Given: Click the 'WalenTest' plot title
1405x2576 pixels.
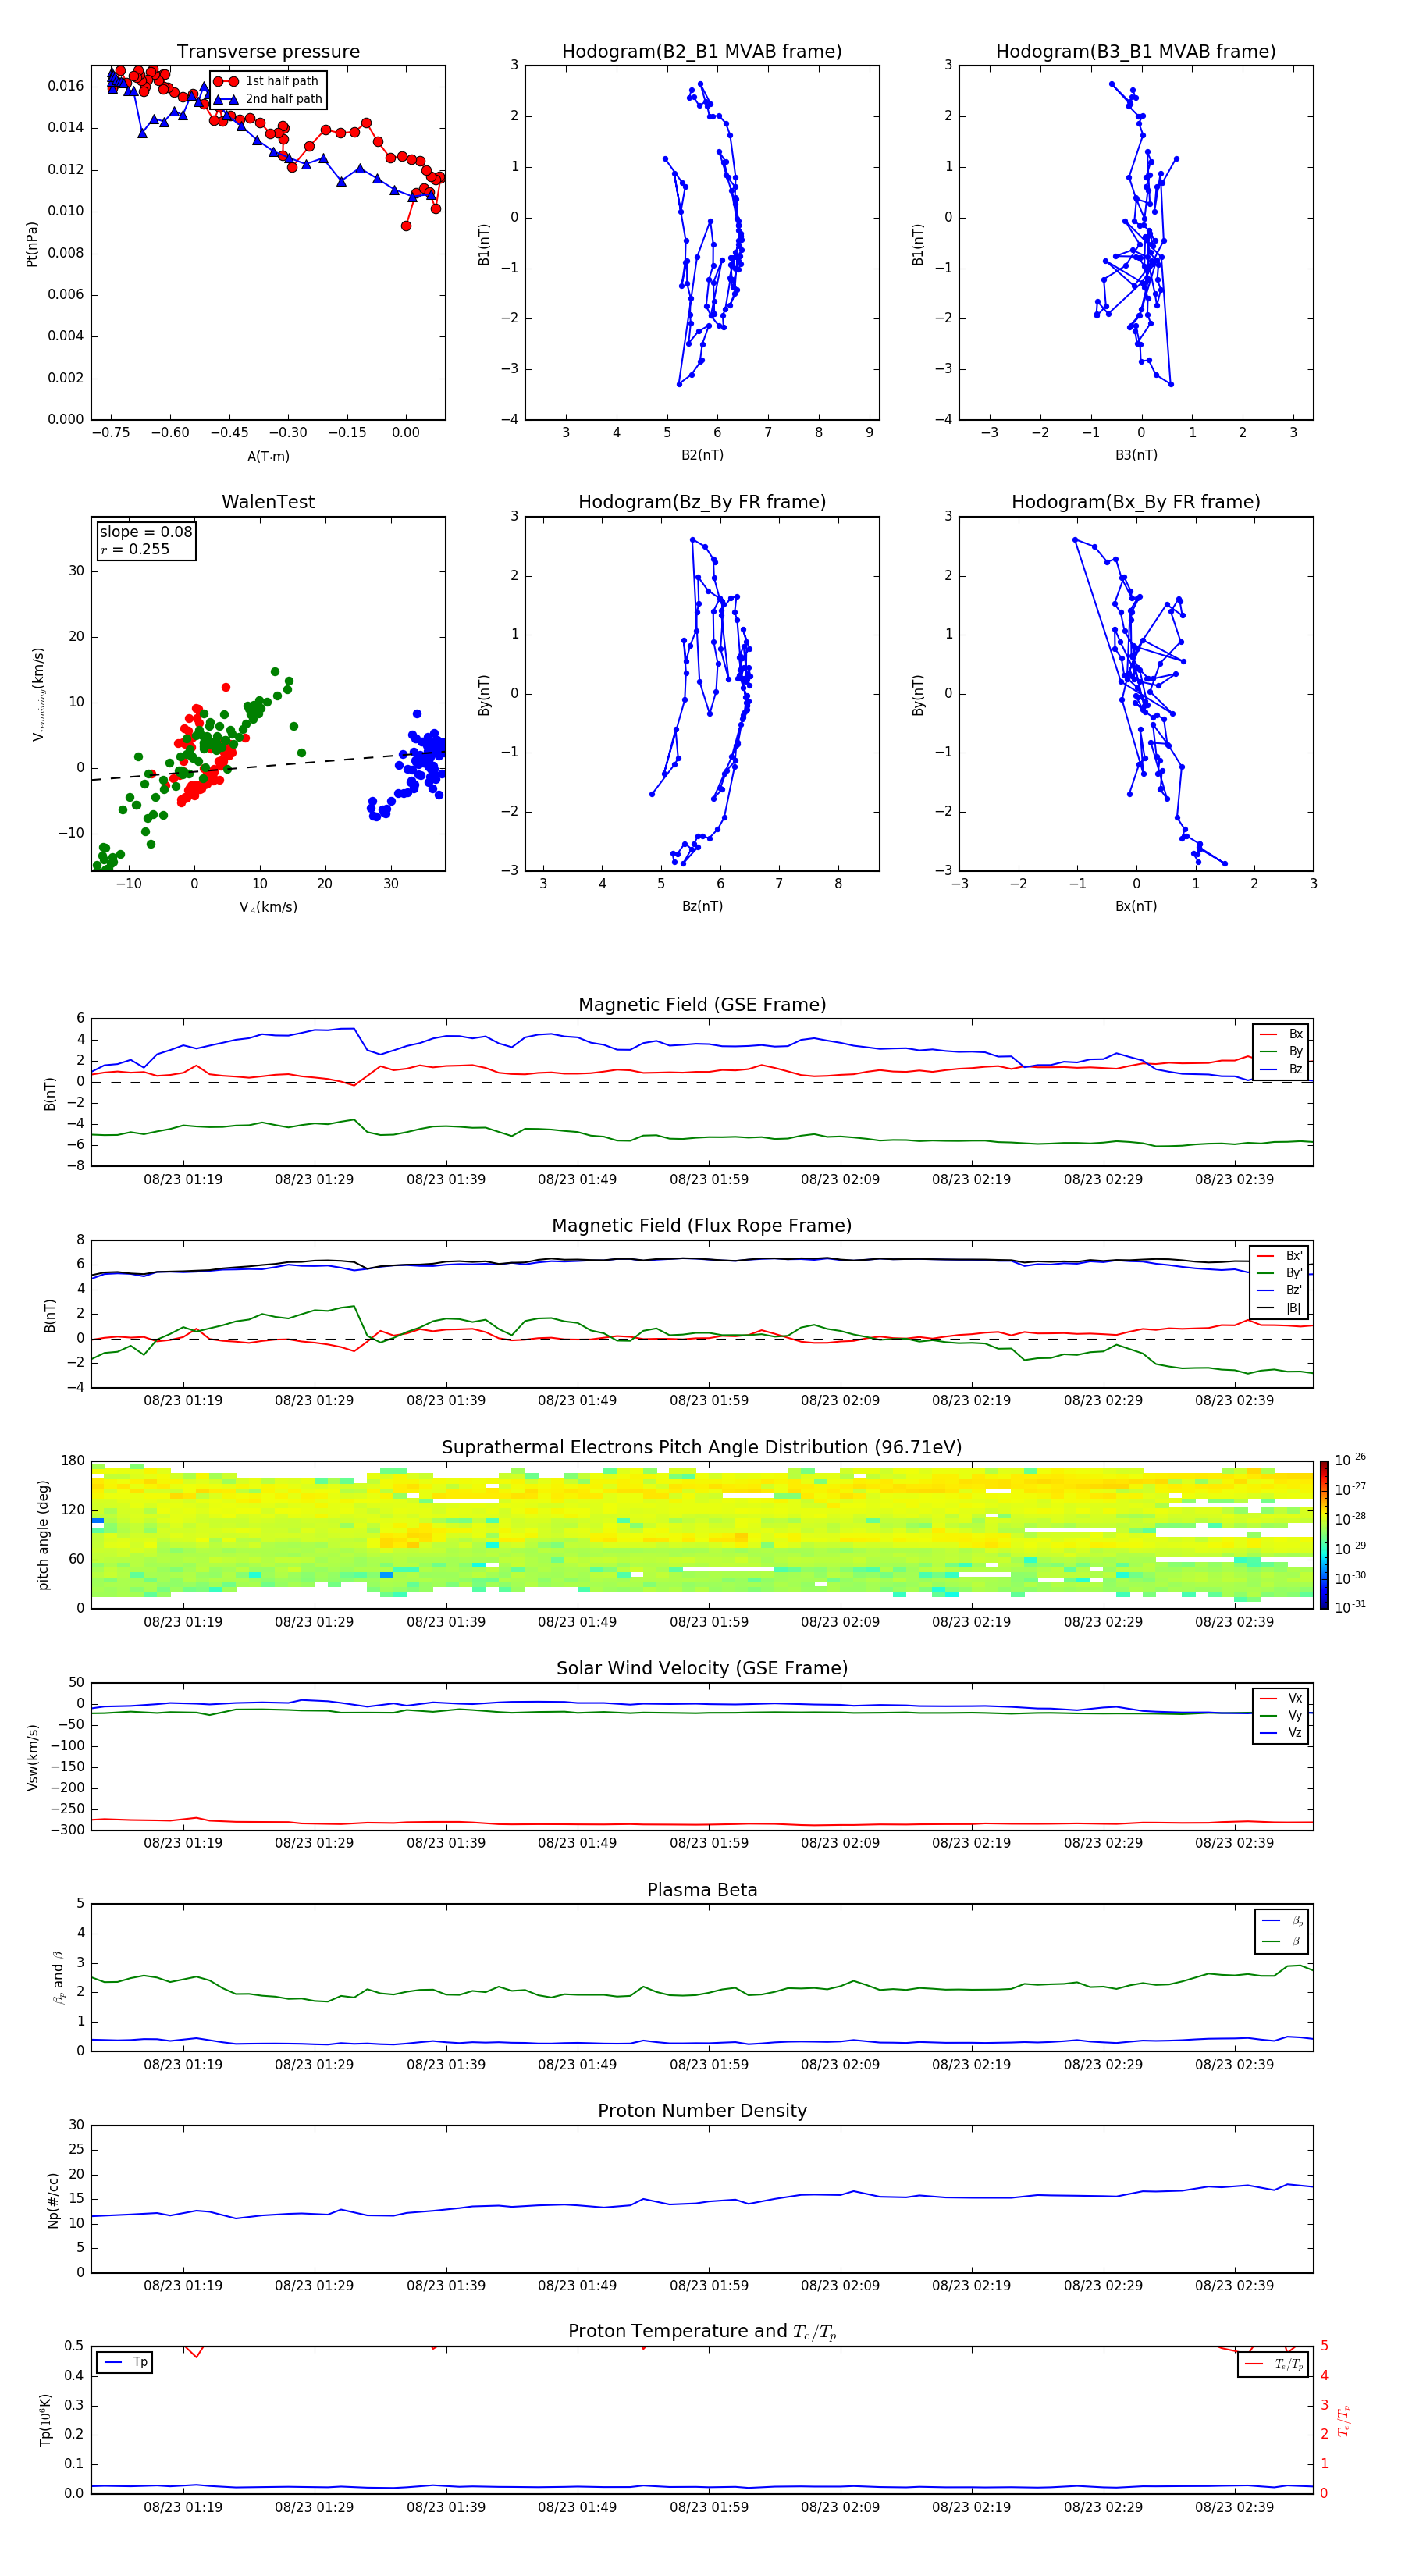Looking at the screenshot, I should coord(268,502).
